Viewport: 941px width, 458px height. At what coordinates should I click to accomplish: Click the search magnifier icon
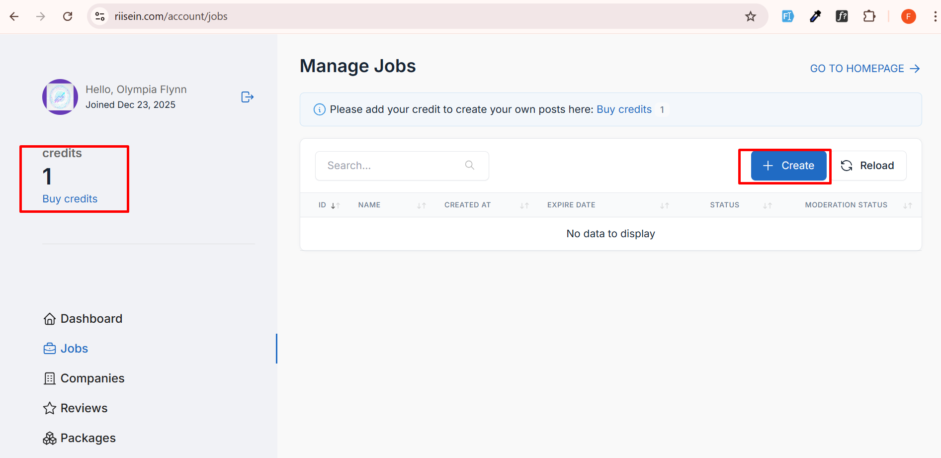click(469, 165)
